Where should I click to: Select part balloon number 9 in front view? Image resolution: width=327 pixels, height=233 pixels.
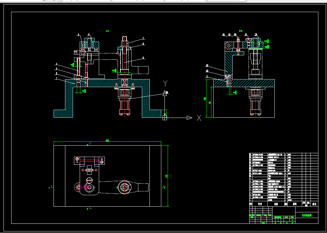click(143, 58)
